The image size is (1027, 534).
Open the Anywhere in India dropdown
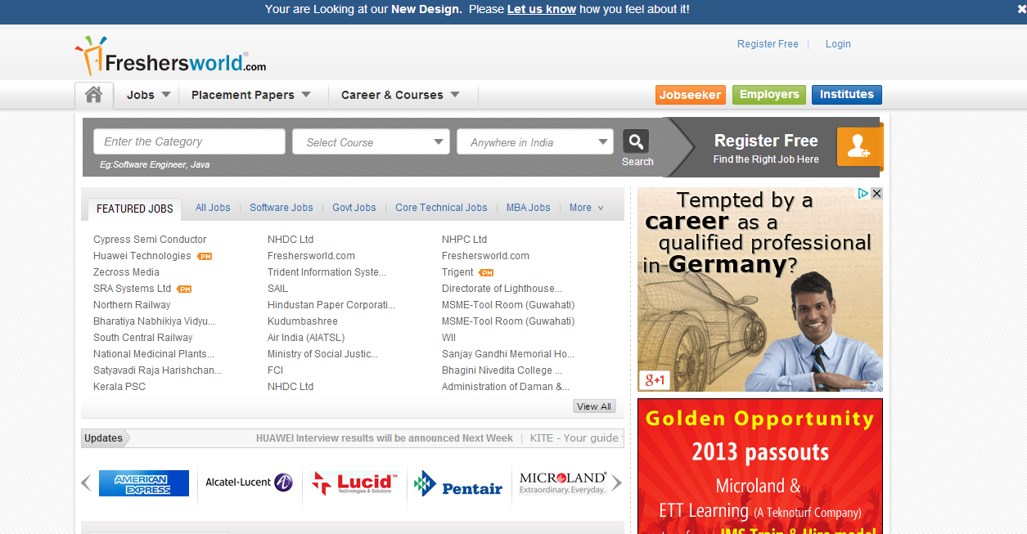(535, 141)
